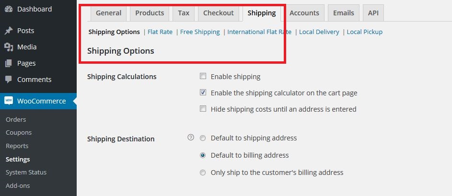Open the Flat Rate shipping section
This screenshot has height=196, width=452.
pos(160,32)
